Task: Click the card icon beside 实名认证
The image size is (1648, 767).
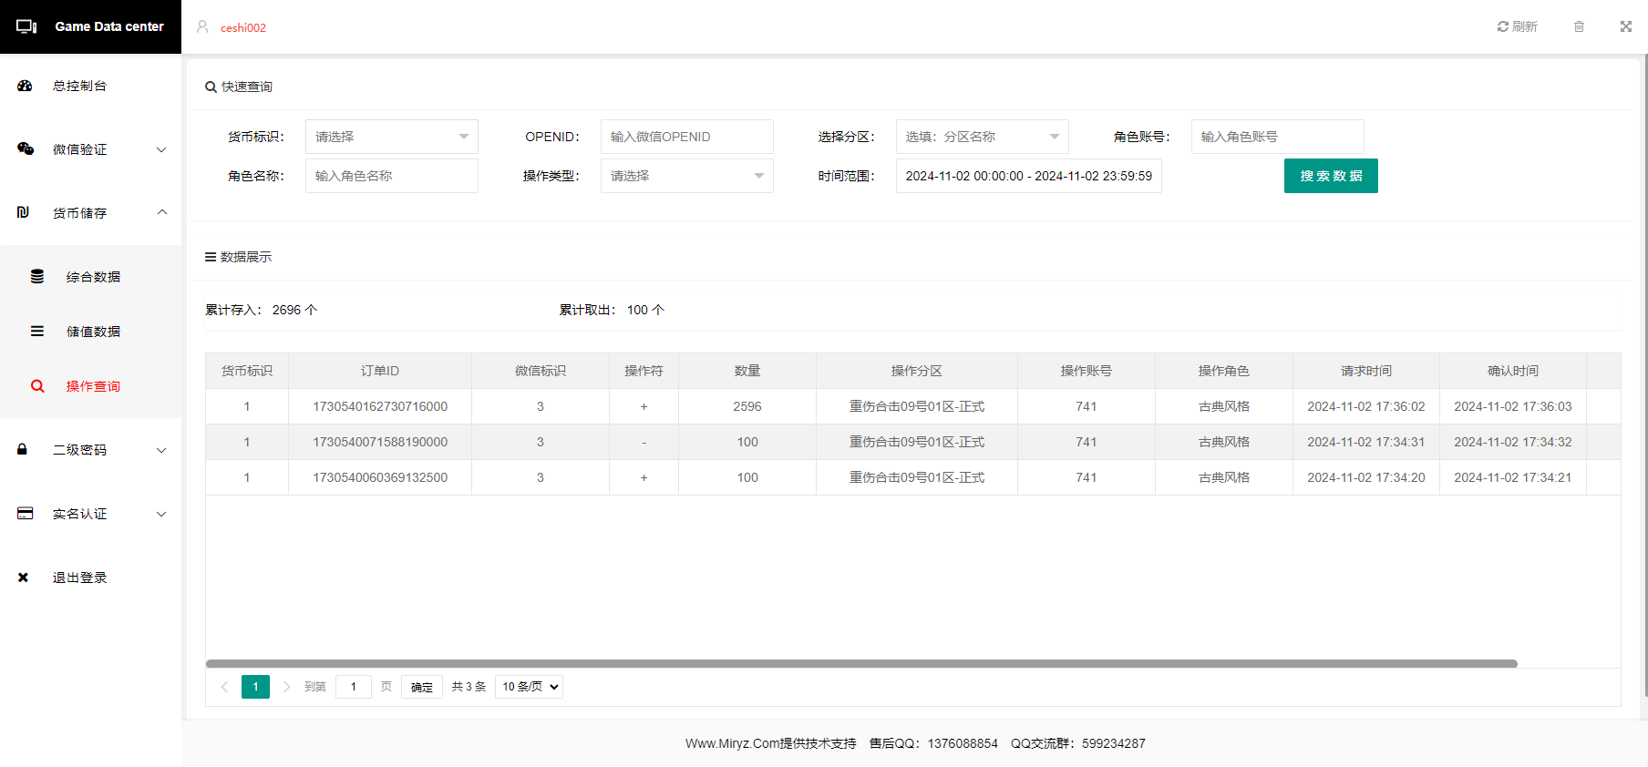Action: [x=26, y=514]
